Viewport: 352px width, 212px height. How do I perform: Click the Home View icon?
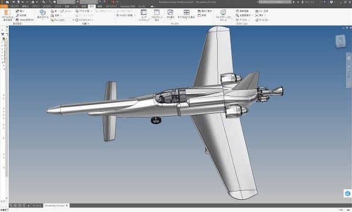point(262,20)
